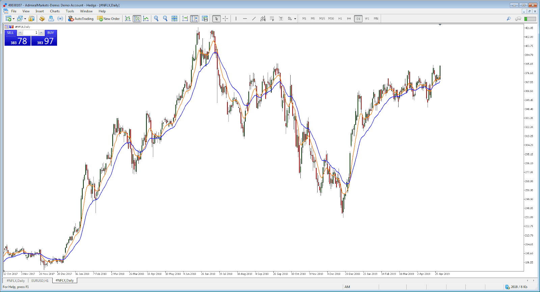This screenshot has width=540, height=292.
Task: Open the profiles dropdown arrow
Action: point(25,19)
